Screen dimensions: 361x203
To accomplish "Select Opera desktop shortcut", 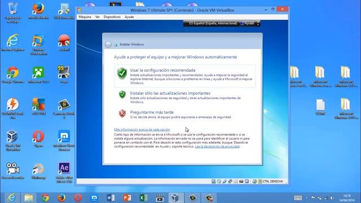I will [38, 139].
